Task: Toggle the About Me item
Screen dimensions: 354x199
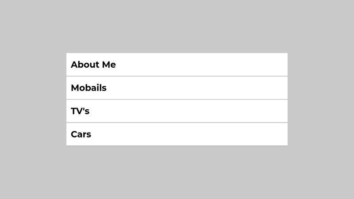Action: coord(177,65)
